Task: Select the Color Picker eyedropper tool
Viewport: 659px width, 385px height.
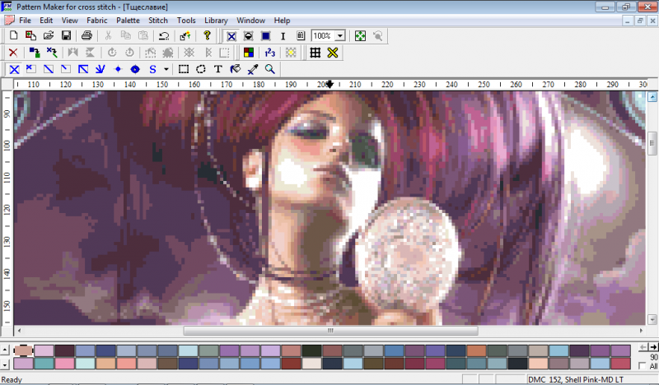Action: pos(253,69)
